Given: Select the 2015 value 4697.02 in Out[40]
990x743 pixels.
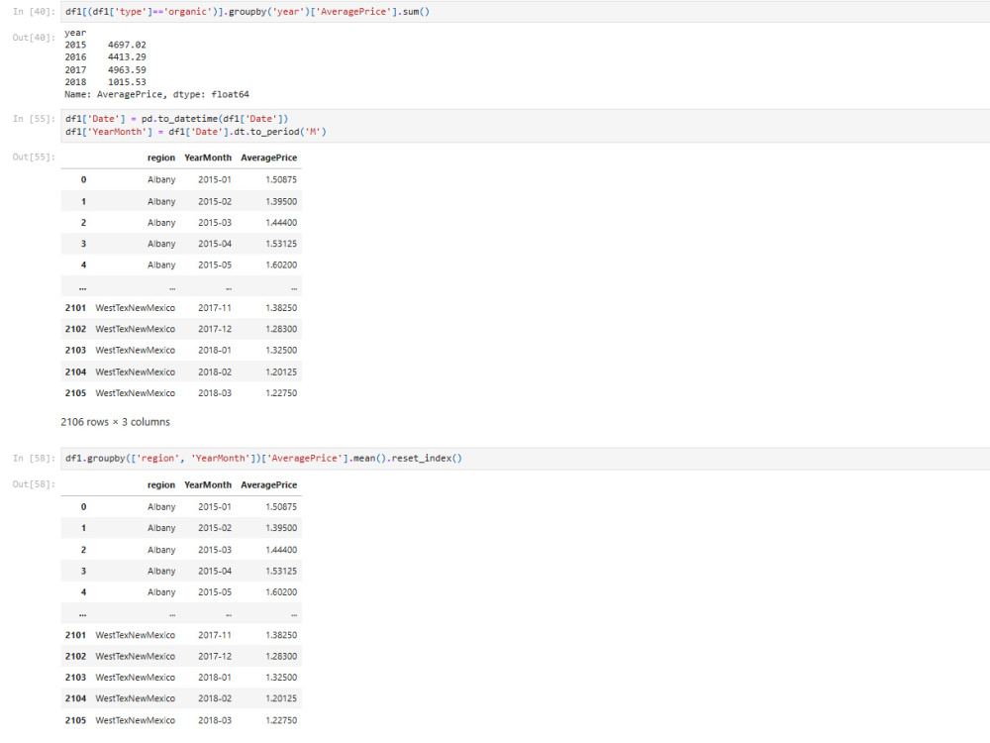Looking at the screenshot, I should click(127, 45).
